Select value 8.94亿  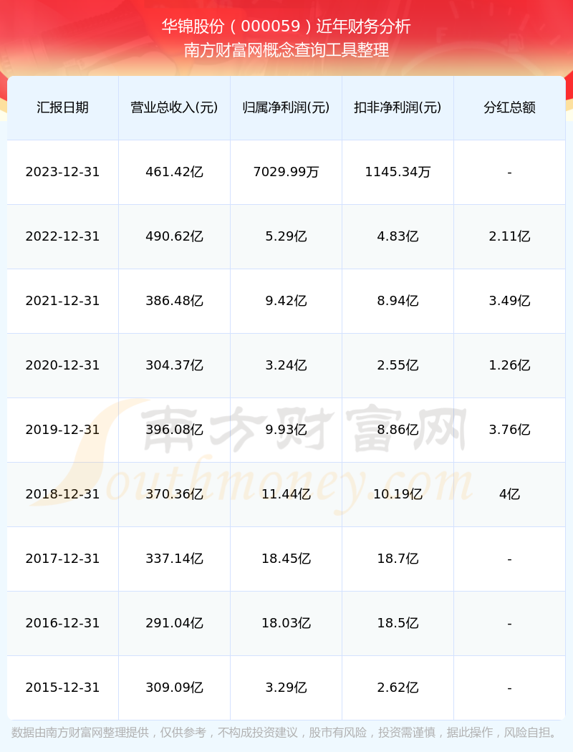pos(398,301)
